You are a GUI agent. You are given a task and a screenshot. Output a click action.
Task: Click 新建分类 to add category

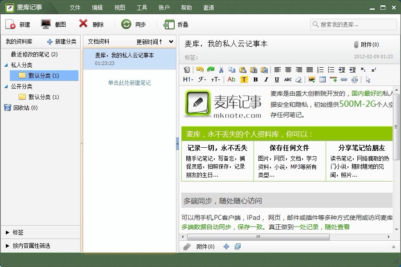pos(61,41)
